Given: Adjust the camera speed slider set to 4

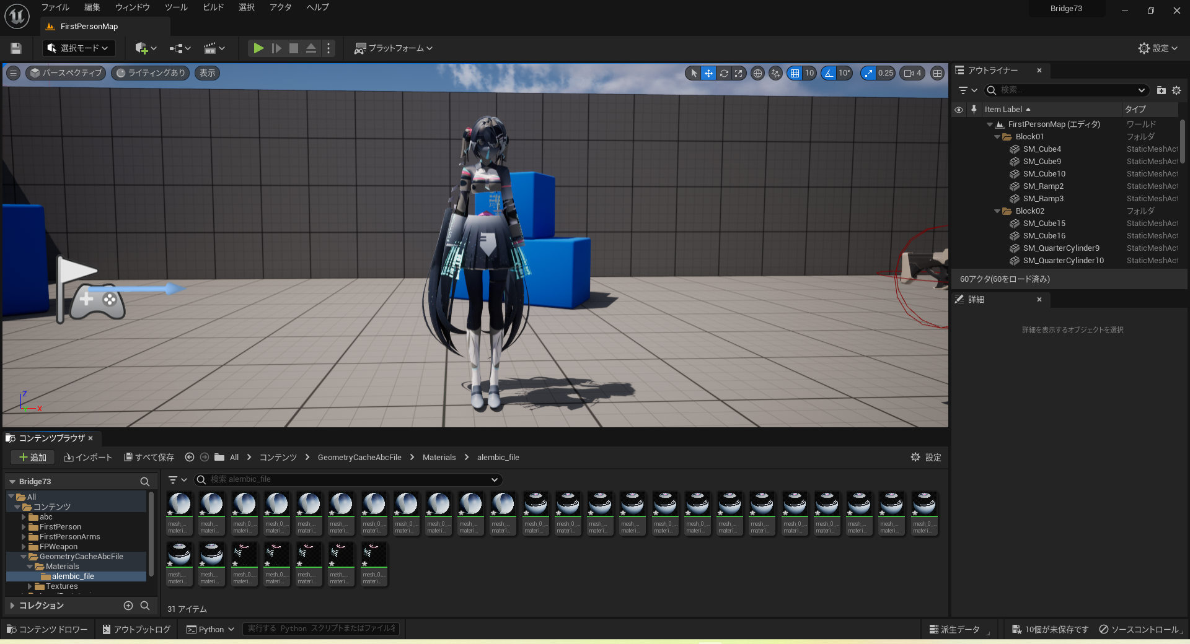Looking at the screenshot, I should click(911, 73).
